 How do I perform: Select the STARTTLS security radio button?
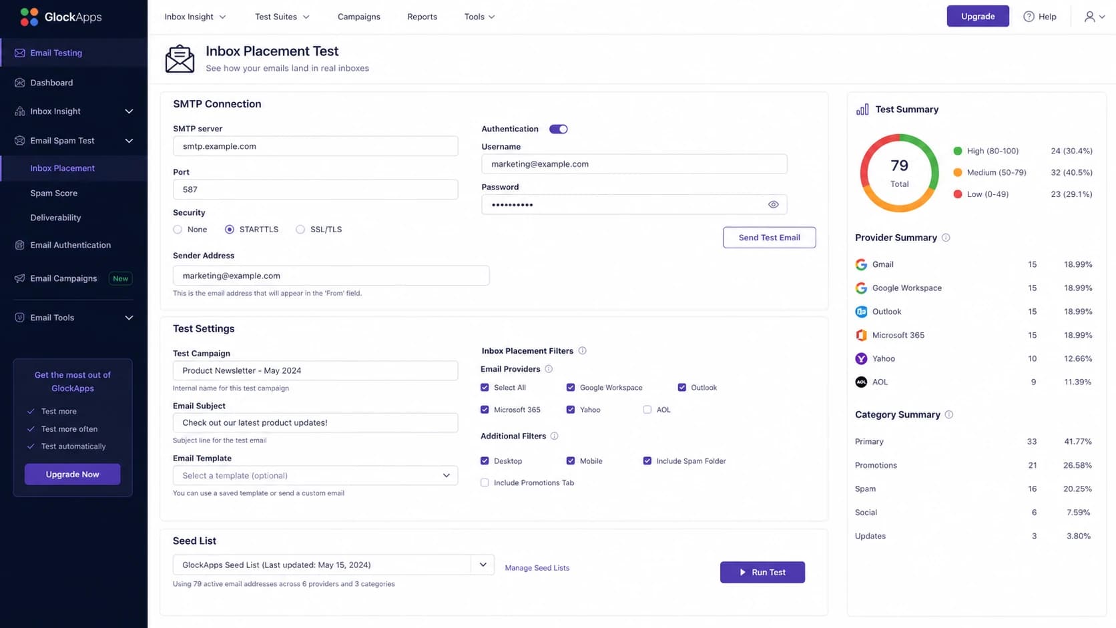click(230, 230)
